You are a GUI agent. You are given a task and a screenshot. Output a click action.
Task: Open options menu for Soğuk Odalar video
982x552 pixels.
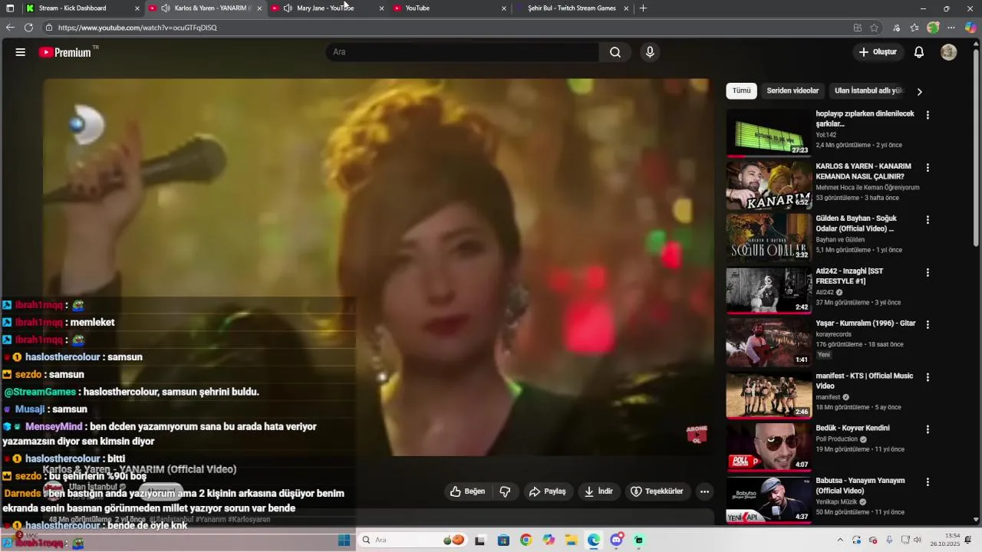point(928,219)
